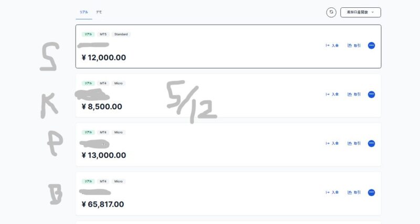Expand the chevron on 追加口座開設 button

(x=373, y=12)
